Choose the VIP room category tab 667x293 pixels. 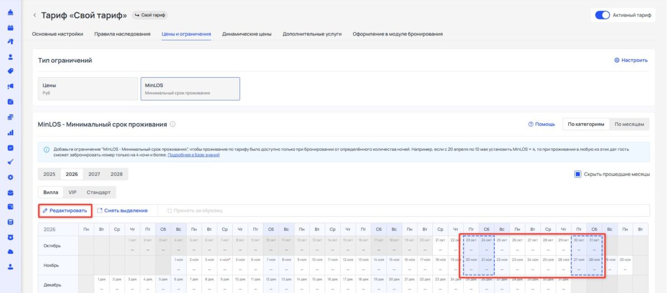pos(72,193)
